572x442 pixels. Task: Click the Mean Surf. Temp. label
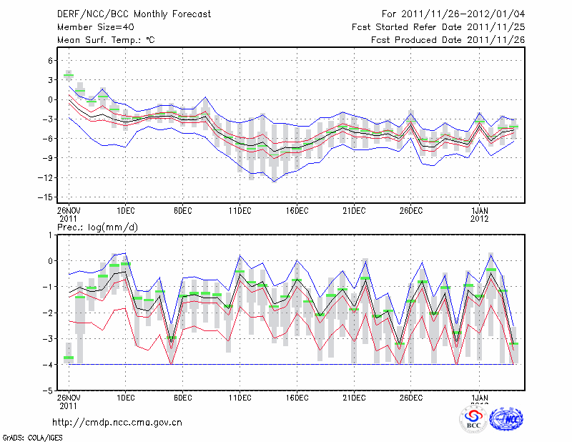106,40
